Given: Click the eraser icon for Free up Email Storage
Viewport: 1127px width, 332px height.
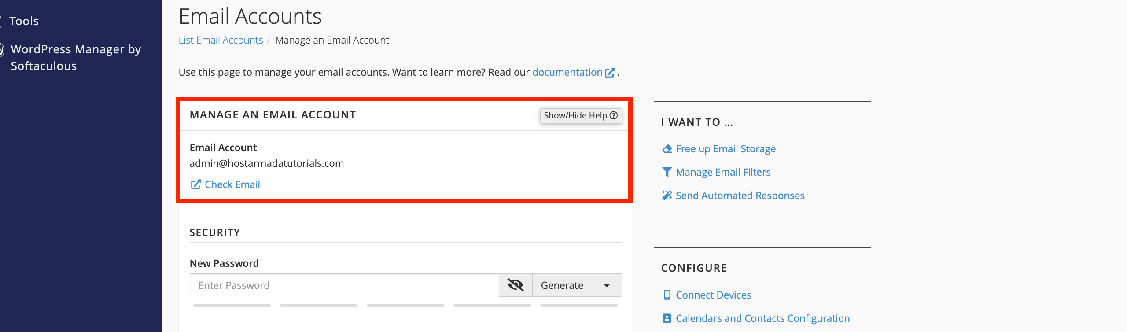Looking at the screenshot, I should point(667,149).
